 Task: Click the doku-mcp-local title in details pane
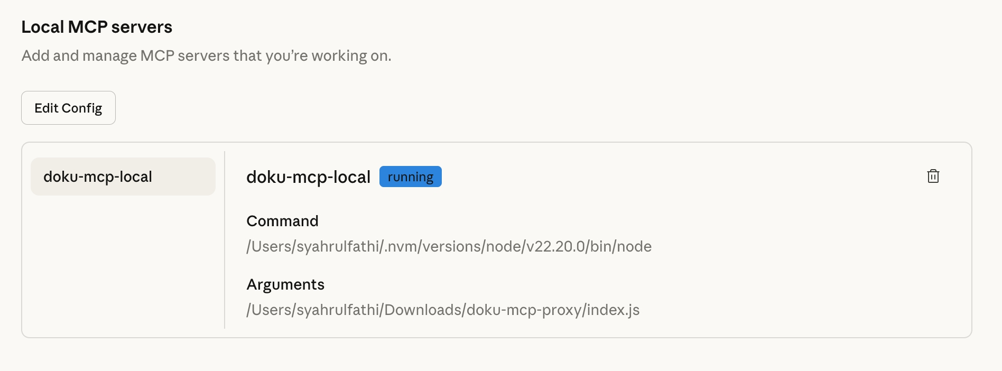pyautogui.click(x=308, y=177)
